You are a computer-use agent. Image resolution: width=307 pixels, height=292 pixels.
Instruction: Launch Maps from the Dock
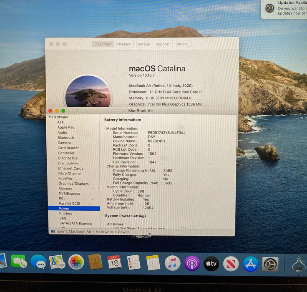point(57,262)
